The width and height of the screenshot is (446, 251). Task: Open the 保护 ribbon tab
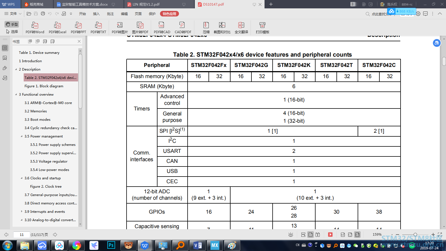click(x=152, y=14)
